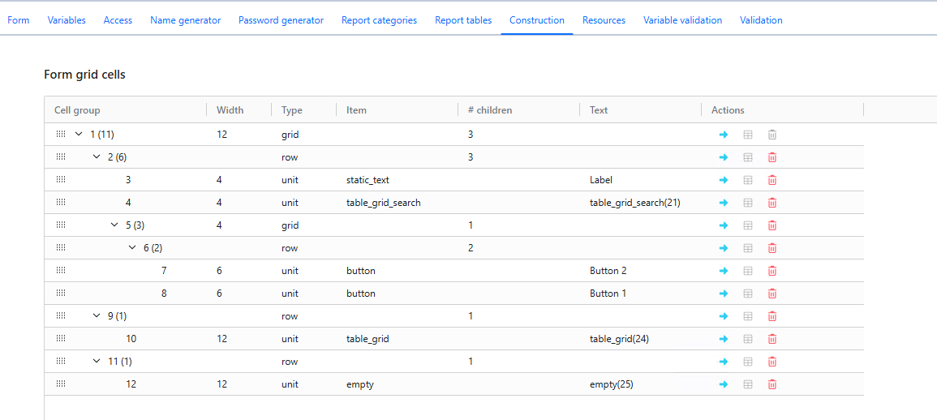Click the Text column header
The height and width of the screenshot is (420, 937).
click(x=598, y=110)
